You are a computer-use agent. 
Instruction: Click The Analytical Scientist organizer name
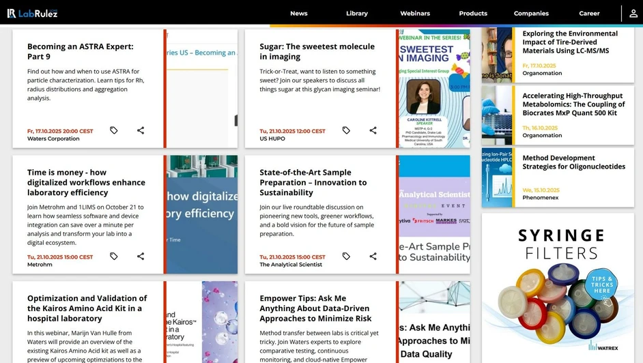tap(291, 264)
